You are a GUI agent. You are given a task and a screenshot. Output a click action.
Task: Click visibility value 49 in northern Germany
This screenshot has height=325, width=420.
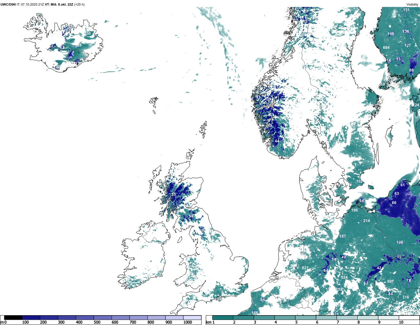coord(344,257)
